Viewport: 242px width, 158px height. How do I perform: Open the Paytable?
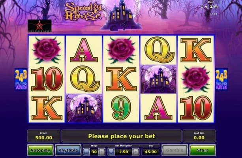pyautogui.click(x=68, y=150)
